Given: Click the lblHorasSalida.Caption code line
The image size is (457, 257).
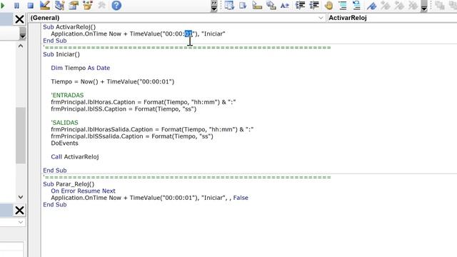Looking at the screenshot, I should [152, 129].
